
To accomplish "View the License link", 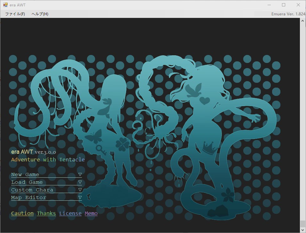I will pyautogui.click(x=70, y=213).
